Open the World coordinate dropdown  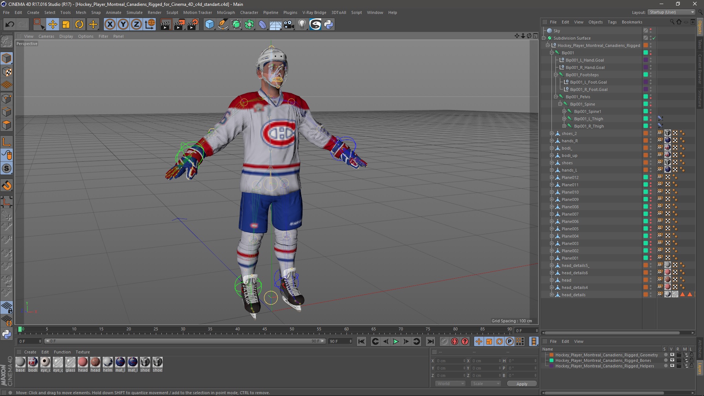tap(450, 384)
